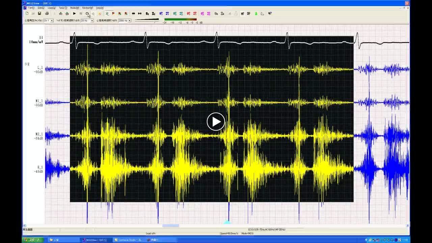The width and height of the screenshot is (432, 243).
Task: Click the context help arrow icon
Action: (x=270, y=13)
